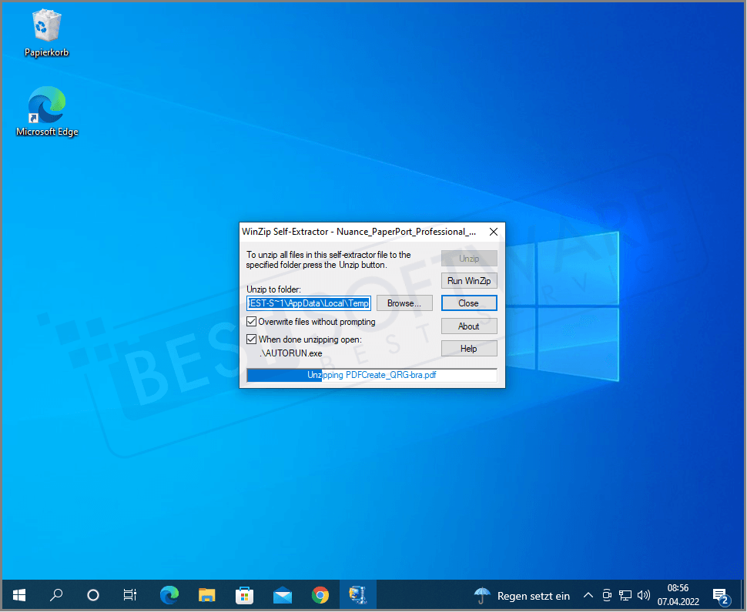Click the Unzip to folder path field

[x=308, y=303]
